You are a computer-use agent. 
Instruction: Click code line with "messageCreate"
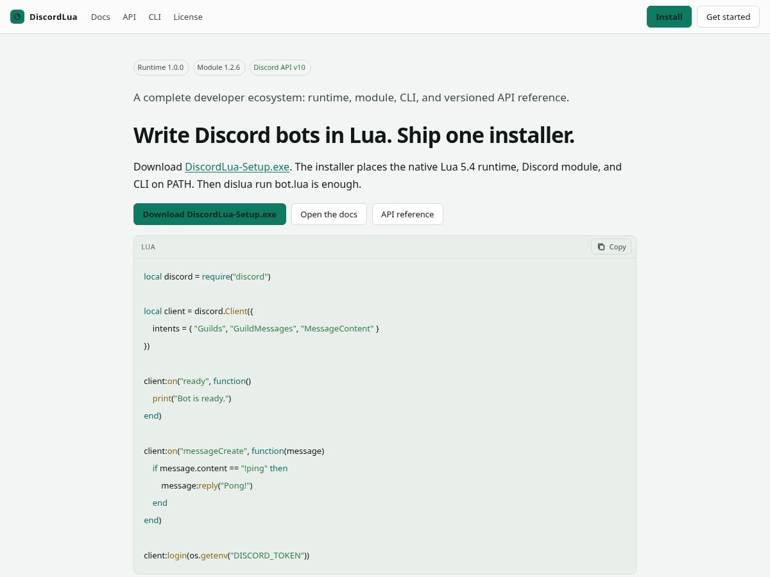234,451
